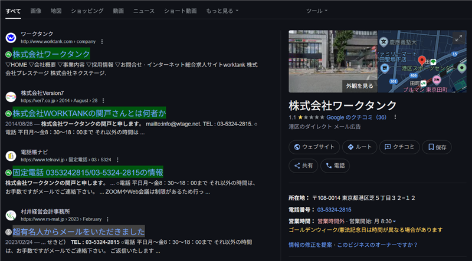This screenshot has width=472, height=261.
Task: Switch to the ショート動画 tab
Action: pos(181,11)
